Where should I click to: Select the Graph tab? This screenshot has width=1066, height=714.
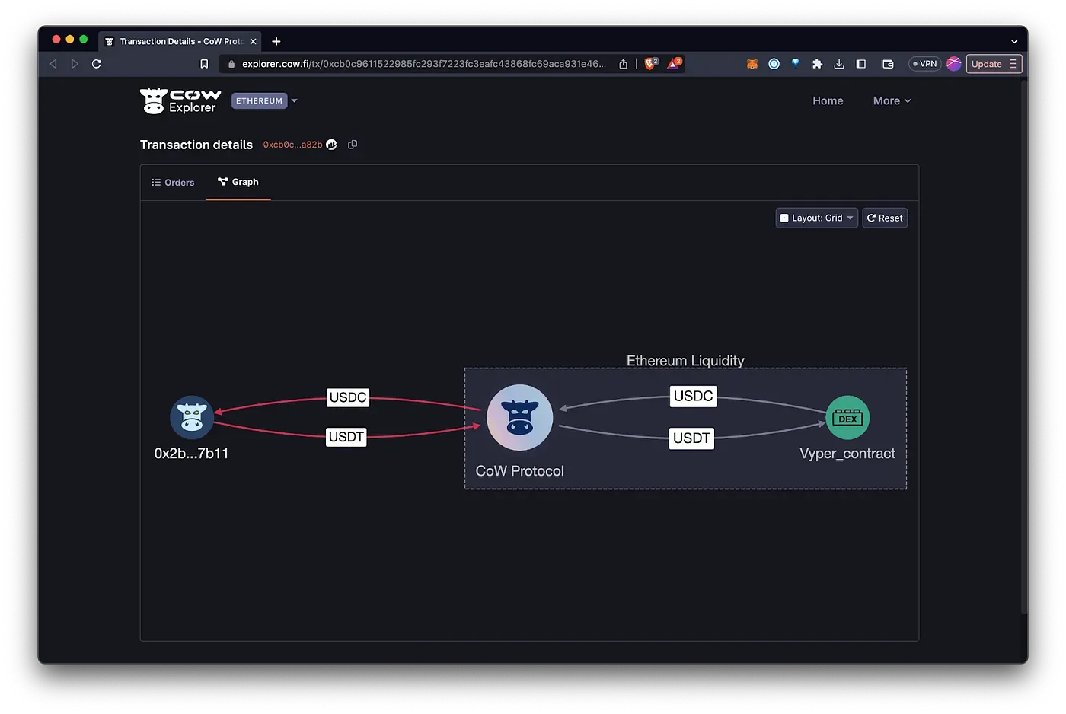238,182
